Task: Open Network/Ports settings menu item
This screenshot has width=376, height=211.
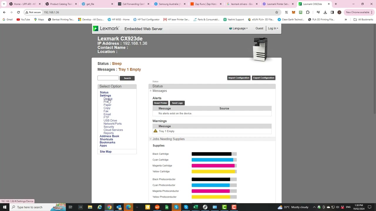Action: [x=112, y=124]
